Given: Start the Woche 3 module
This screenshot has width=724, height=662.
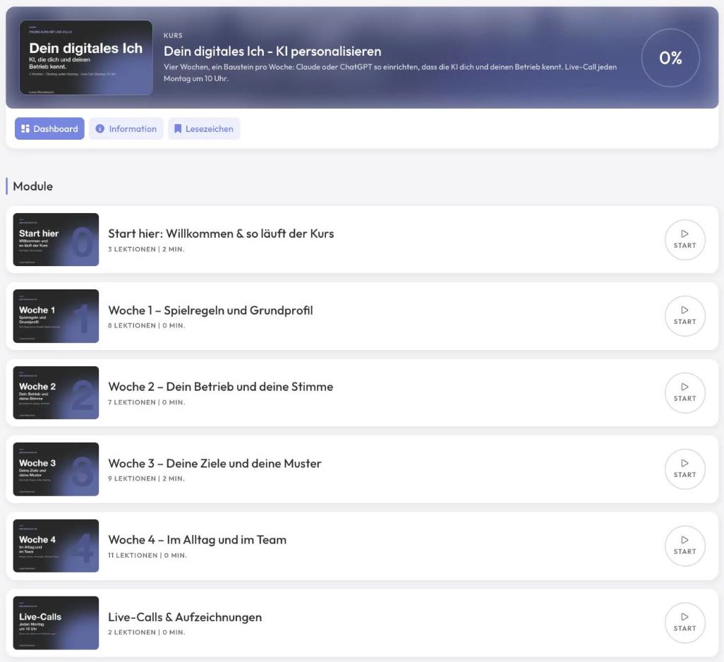Looking at the screenshot, I should tap(684, 469).
